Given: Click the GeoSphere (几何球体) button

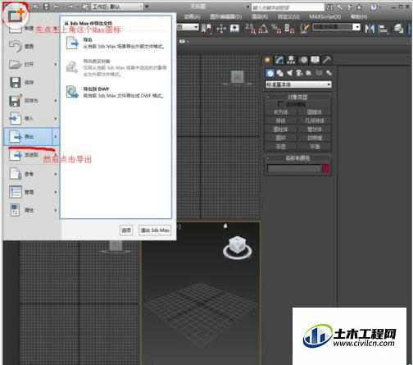Looking at the screenshot, I should (314, 121).
